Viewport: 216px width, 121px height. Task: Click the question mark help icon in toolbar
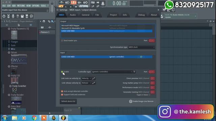[x=18, y=16]
